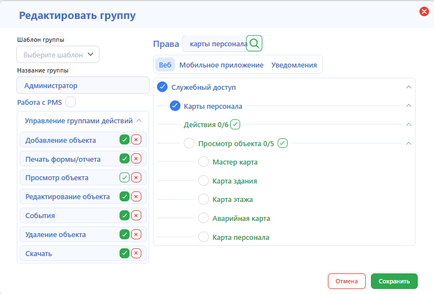Allow Скачать with green check icon
The height and width of the screenshot is (294, 434).
(125, 253)
